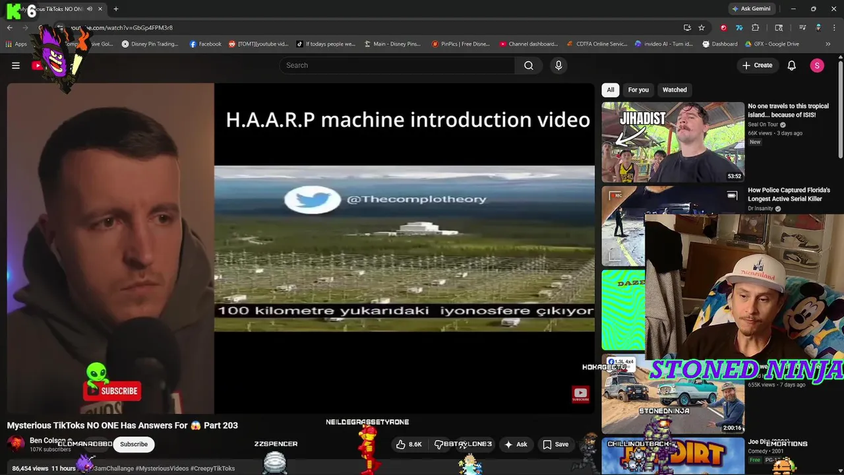Subscribe to Ben Colson channel
This screenshot has width=844, height=475.
134,444
